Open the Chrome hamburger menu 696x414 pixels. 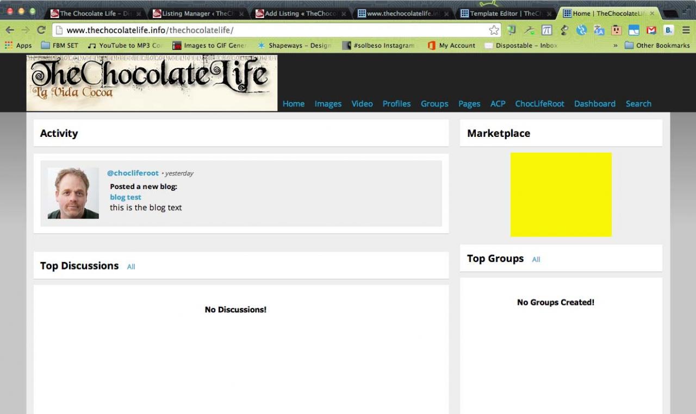tap(686, 30)
